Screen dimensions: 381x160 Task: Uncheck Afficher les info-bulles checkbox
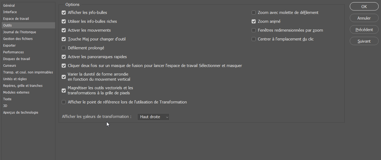(64, 13)
